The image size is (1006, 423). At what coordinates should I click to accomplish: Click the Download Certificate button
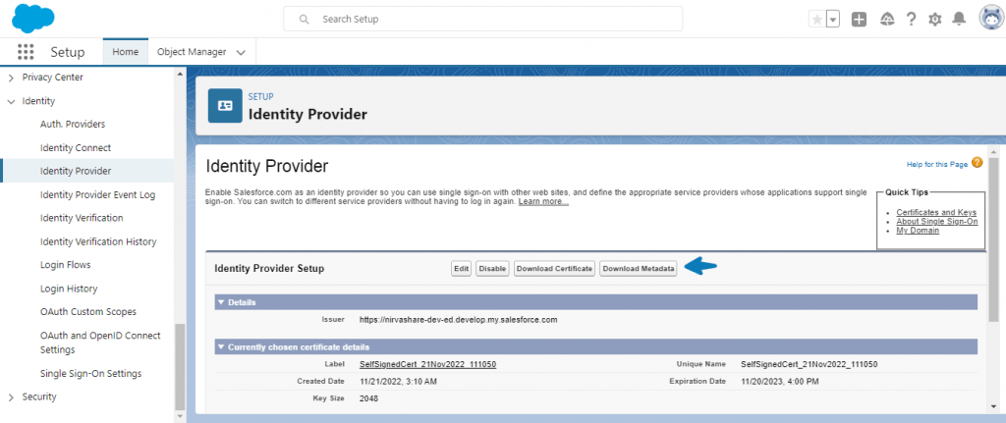point(554,268)
